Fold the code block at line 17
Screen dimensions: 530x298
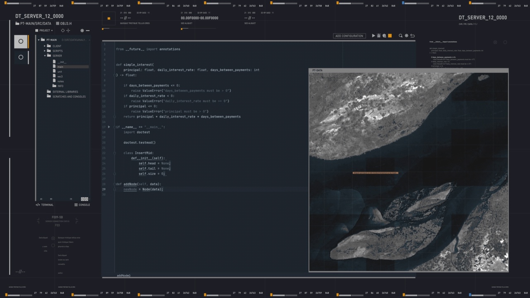(x=115, y=127)
